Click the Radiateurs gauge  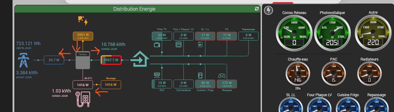tap(370, 74)
